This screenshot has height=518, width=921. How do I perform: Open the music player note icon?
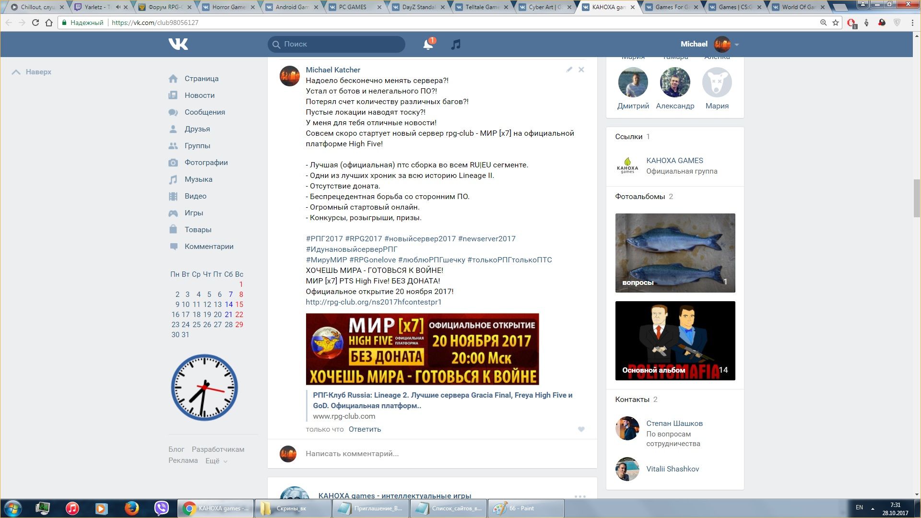[x=456, y=45]
